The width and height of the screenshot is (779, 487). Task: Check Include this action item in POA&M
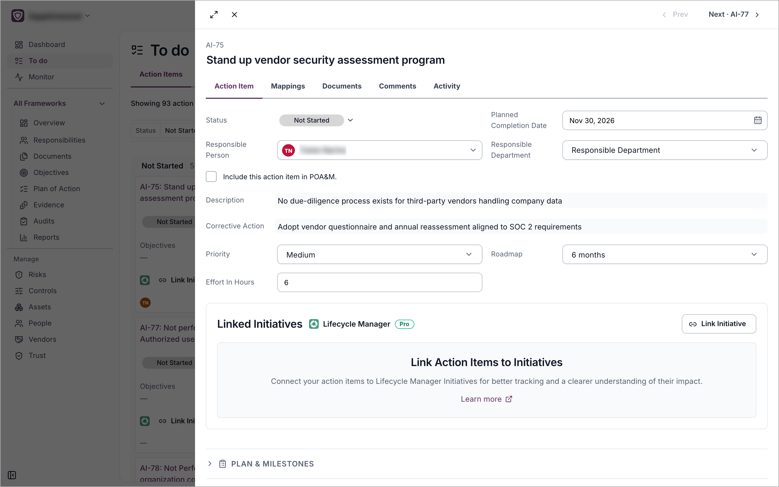[211, 177]
